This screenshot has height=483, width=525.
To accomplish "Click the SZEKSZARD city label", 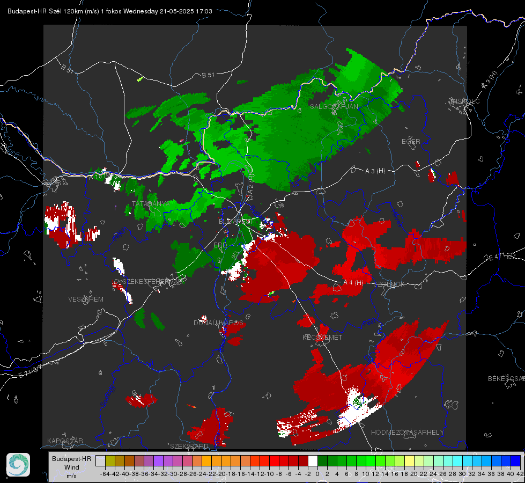I will tap(189, 446).
